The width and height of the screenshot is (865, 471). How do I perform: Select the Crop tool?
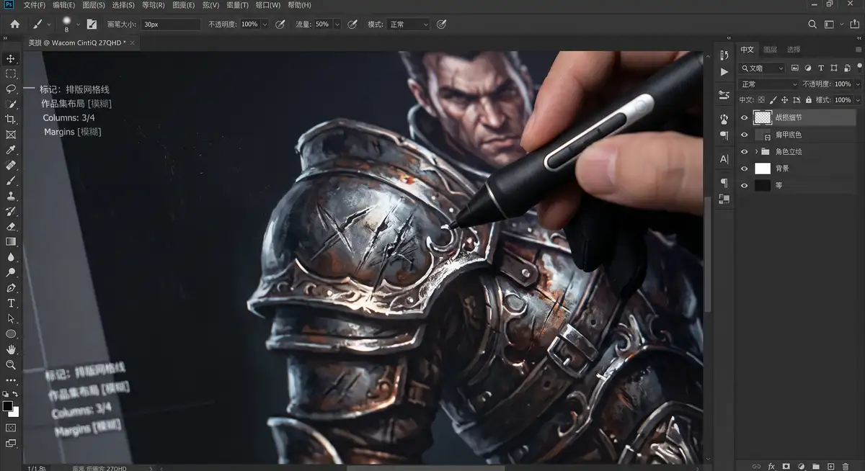coord(11,119)
